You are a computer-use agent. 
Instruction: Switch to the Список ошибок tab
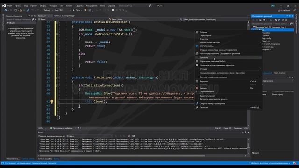[x=45, y=159]
